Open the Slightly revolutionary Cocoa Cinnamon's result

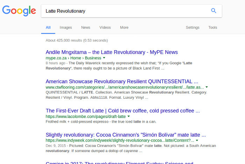click(x=126, y=135)
